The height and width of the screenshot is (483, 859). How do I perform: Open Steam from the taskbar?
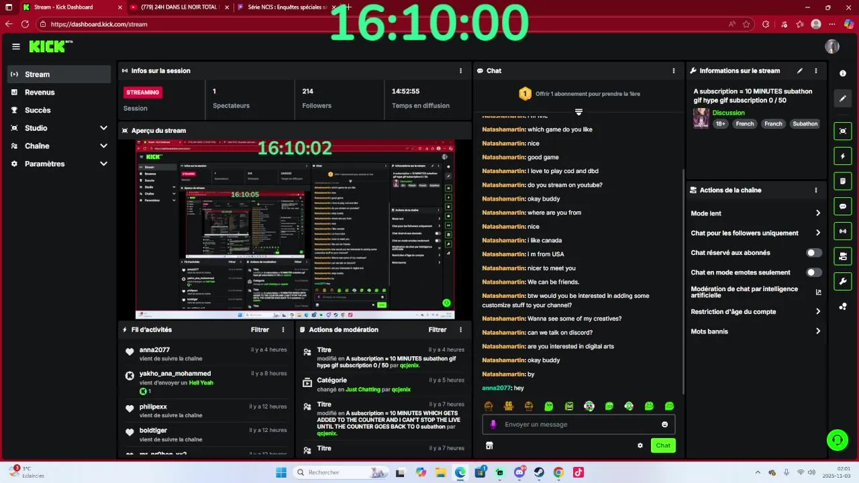pos(539,472)
